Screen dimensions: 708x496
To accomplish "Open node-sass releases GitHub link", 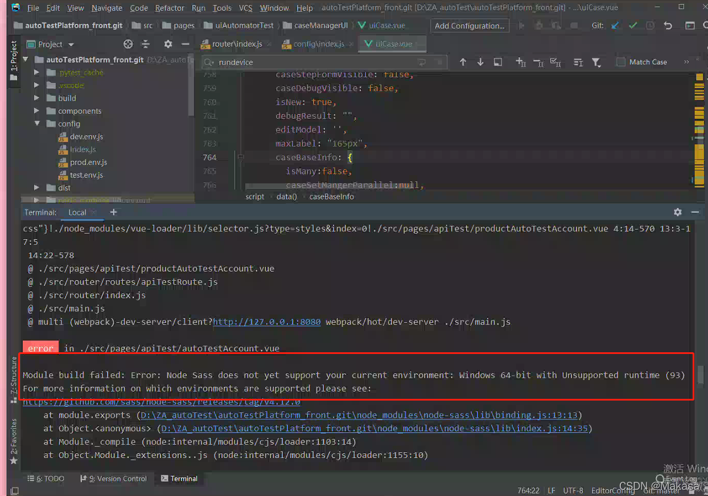I will pyautogui.click(x=162, y=402).
